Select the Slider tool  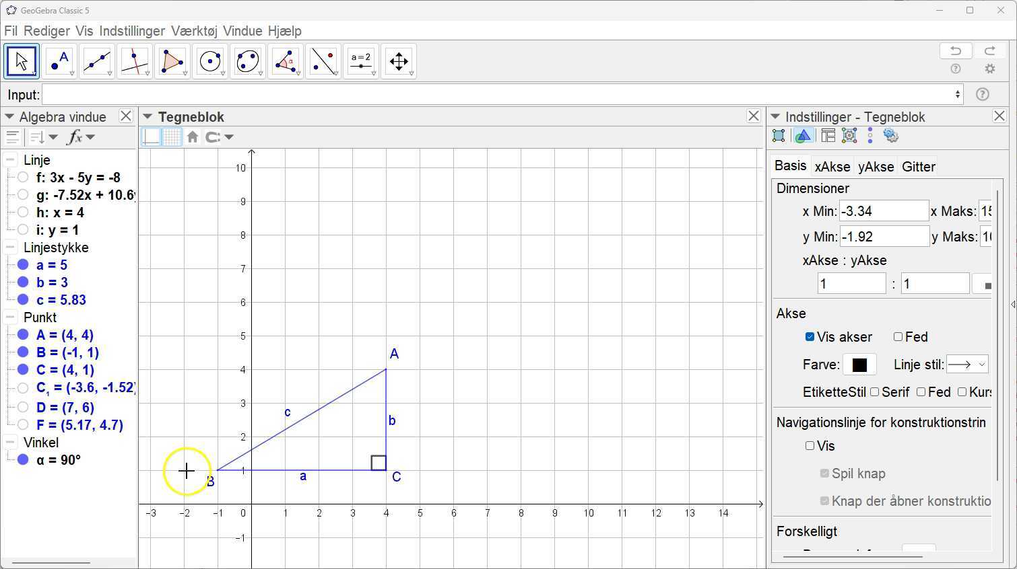tap(360, 61)
